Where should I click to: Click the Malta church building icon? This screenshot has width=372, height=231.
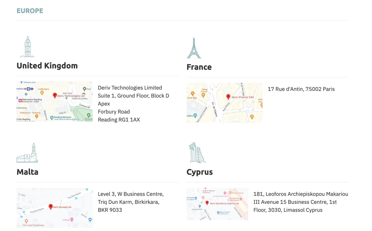coord(27,153)
